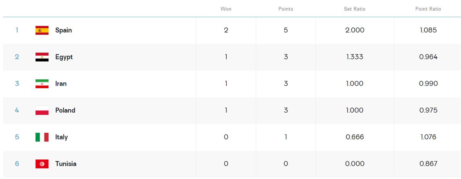Select the Iran team name
The height and width of the screenshot is (179, 461).
click(61, 84)
